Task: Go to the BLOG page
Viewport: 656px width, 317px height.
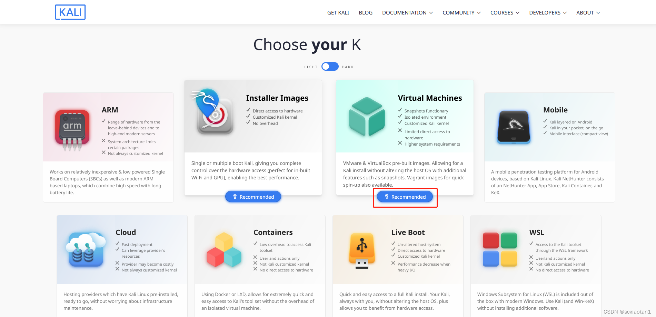Action: coord(366,13)
